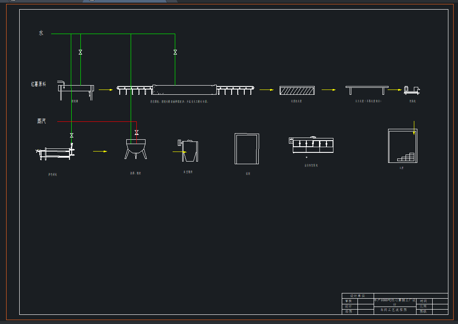Click the caption below the jacketed kettle
Image resolution: width=458 pixels, height=324 pixels.
tap(135, 173)
